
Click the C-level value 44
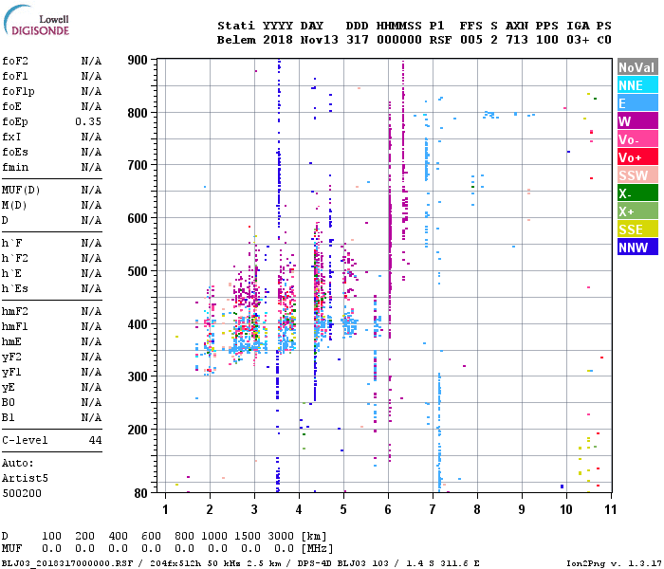[95, 440]
